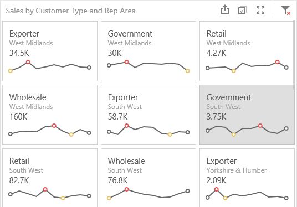Select Government West Midlands card

[148, 51]
